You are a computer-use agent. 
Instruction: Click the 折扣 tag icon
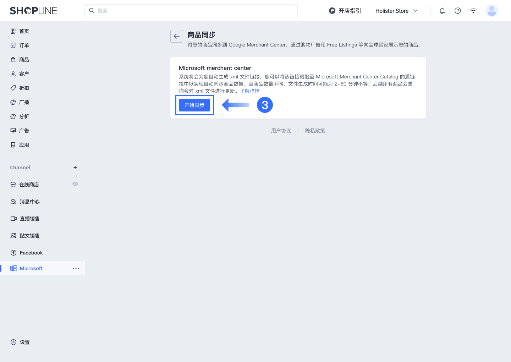click(13, 88)
